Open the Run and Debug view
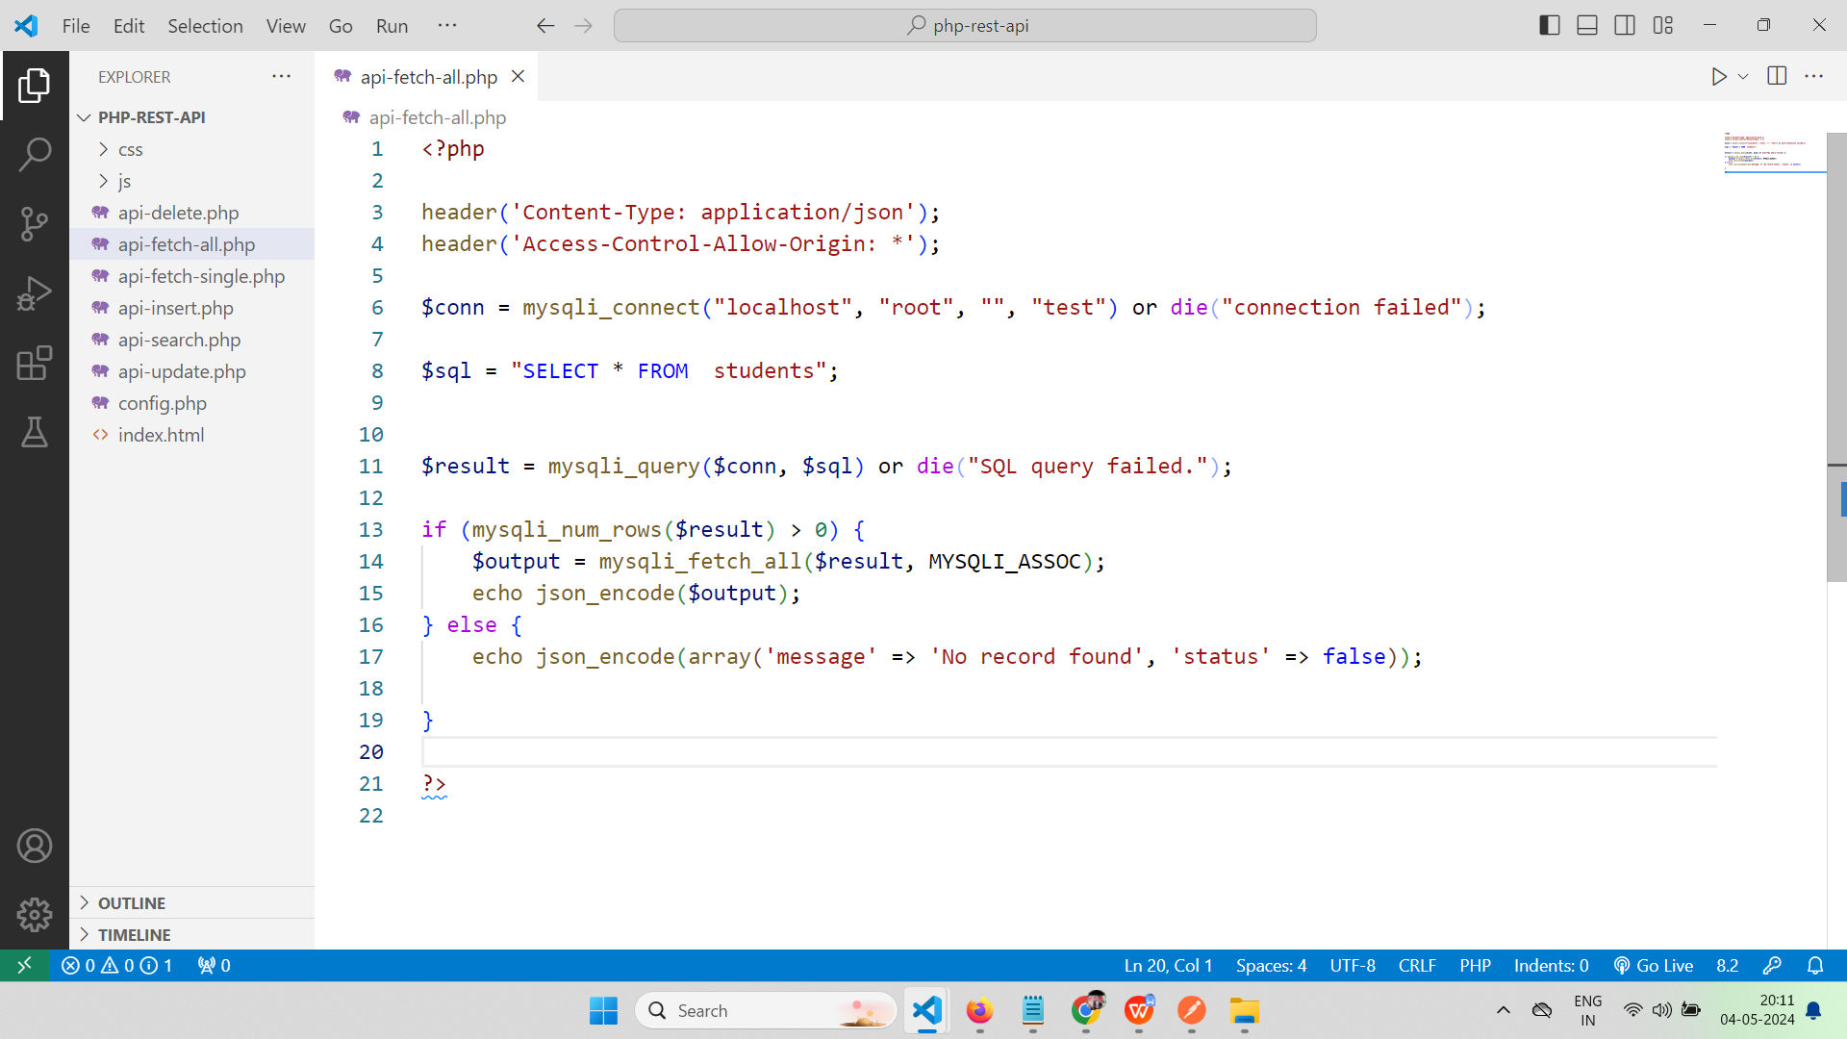1847x1039 pixels. [x=35, y=293]
